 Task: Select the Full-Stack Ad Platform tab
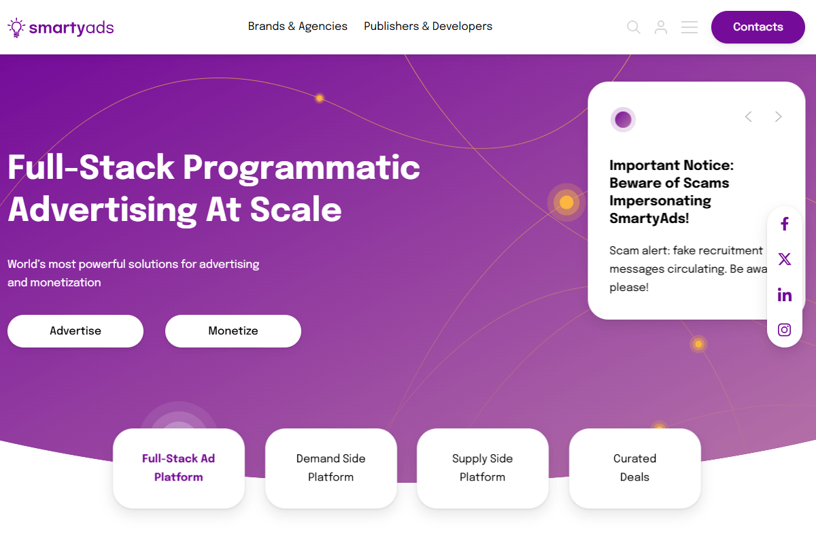tap(179, 468)
